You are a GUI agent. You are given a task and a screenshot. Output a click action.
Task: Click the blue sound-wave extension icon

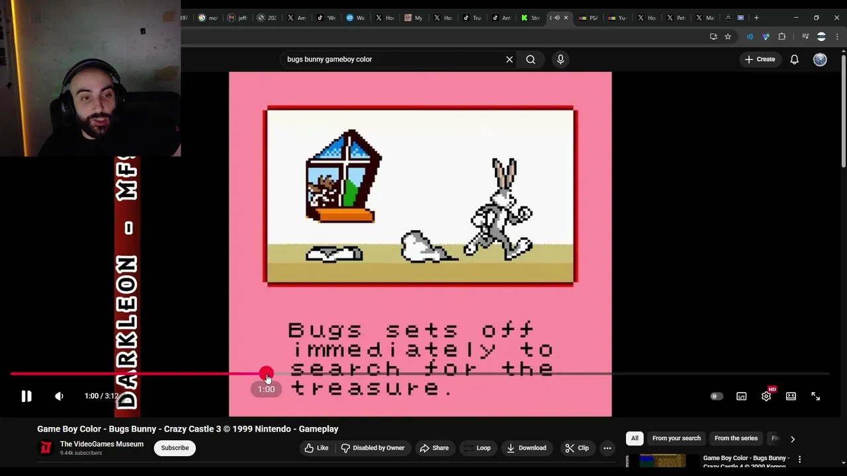(750, 36)
